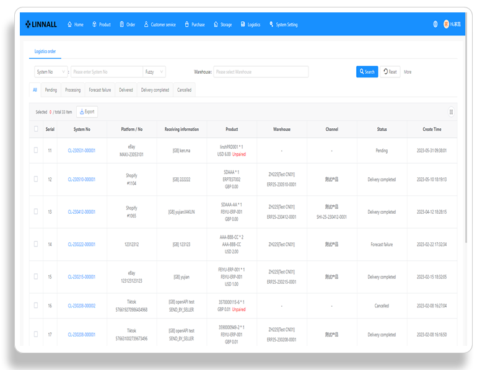
Task: Show More search filters
Action: pos(408,72)
